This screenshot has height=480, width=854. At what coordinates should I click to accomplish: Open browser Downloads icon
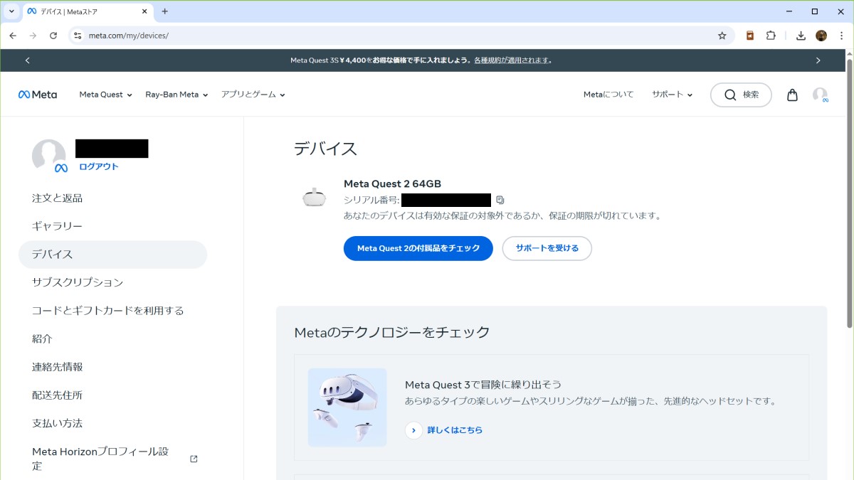pyautogui.click(x=801, y=35)
